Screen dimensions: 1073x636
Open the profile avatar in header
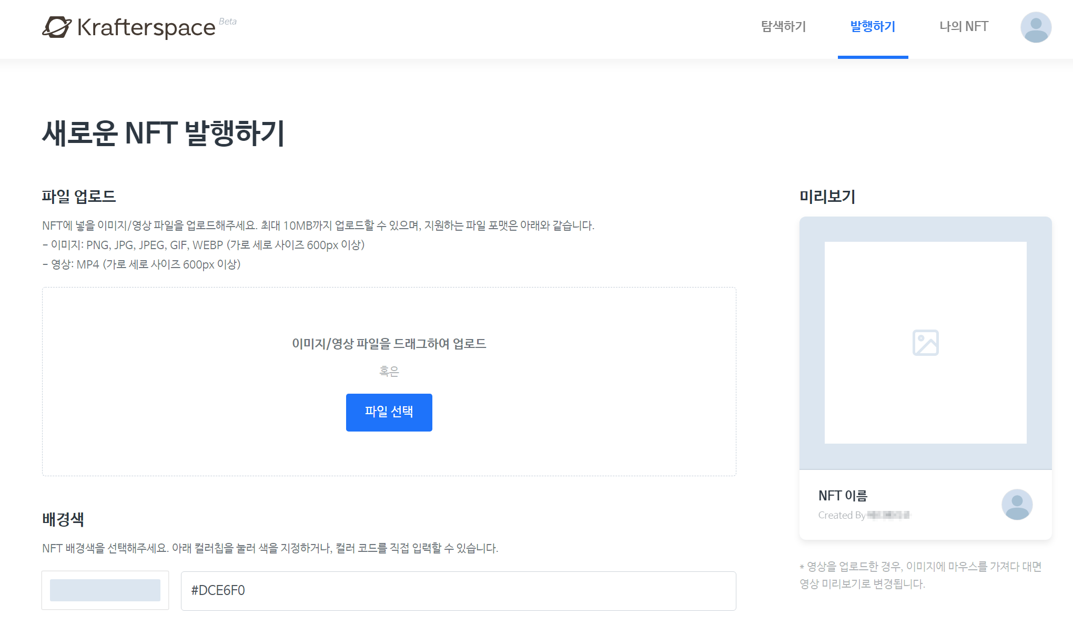click(x=1036, y=27)
